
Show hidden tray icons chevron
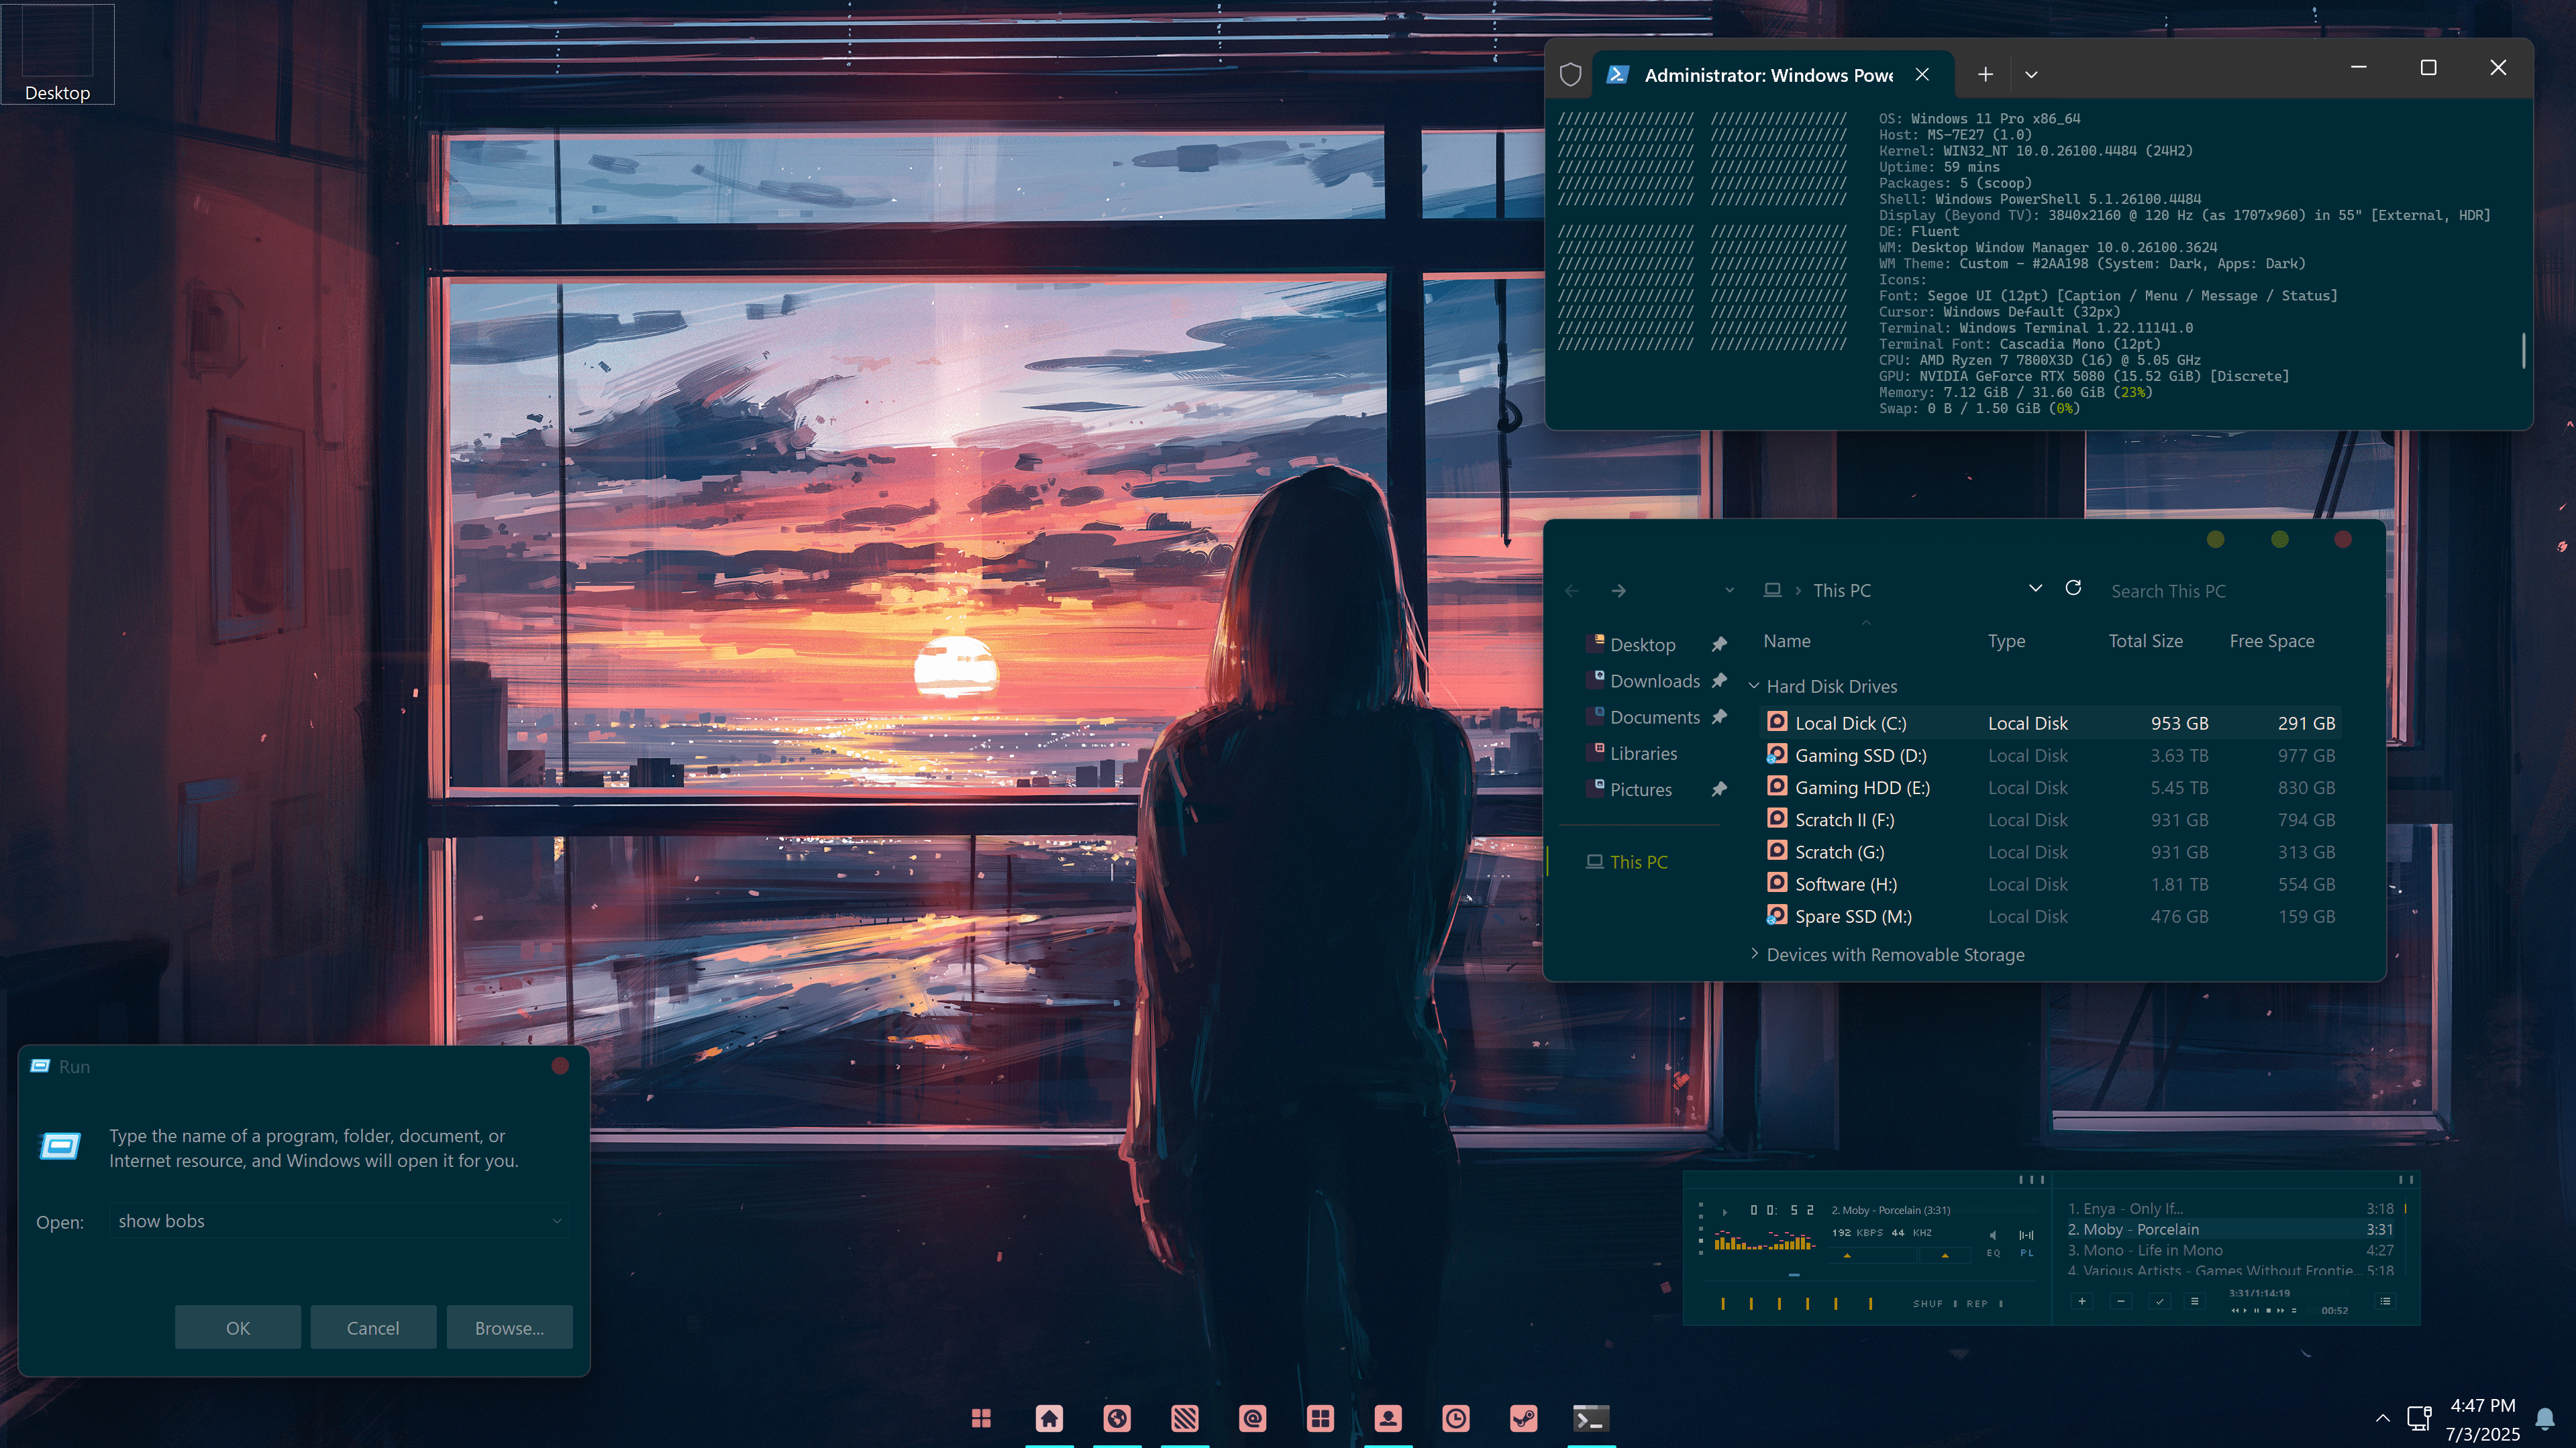click(x=2383, y=1418)
